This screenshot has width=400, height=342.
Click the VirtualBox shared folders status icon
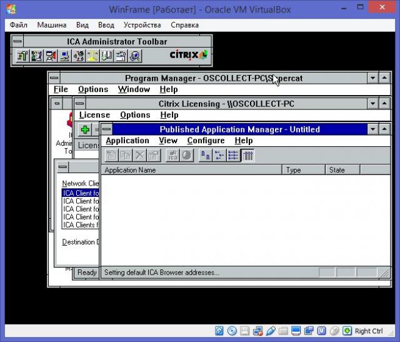pos(283,331)
